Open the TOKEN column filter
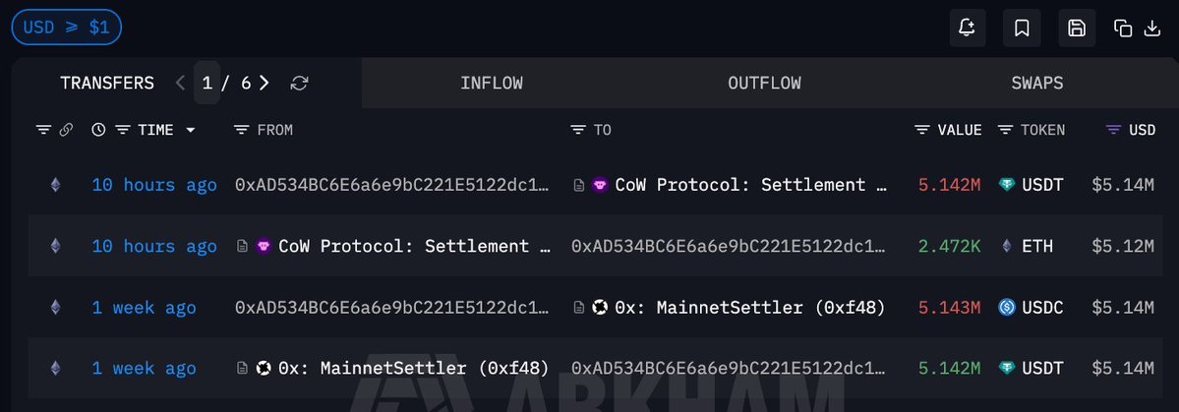This screenshot has height=412, width=1179. 1005,130
